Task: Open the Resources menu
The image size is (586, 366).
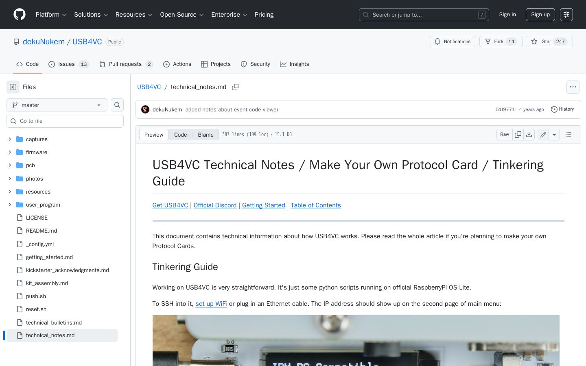Action: point(134,15)
